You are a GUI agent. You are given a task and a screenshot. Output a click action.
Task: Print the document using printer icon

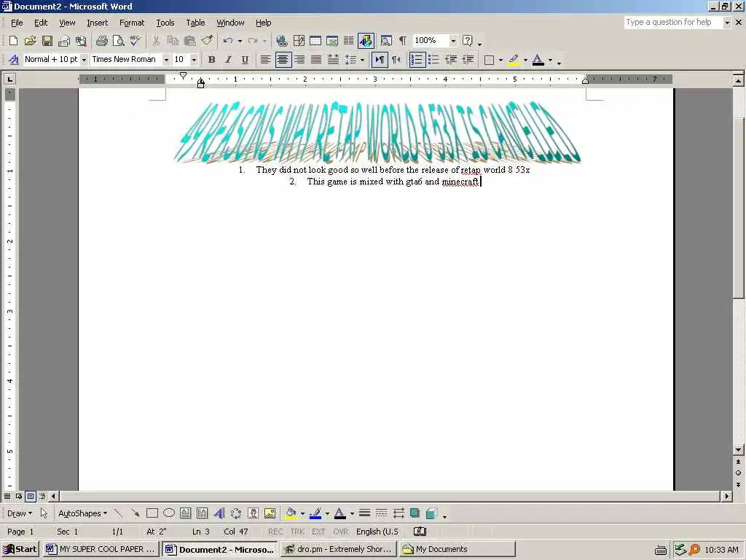102,41
